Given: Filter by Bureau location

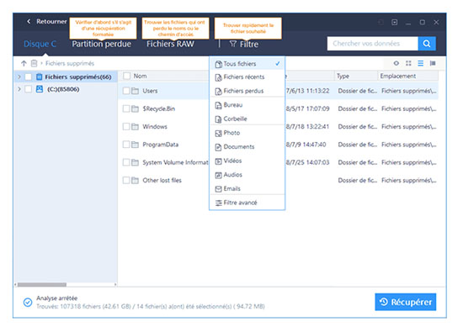Looking at the screenshot, I should point(247,105).
